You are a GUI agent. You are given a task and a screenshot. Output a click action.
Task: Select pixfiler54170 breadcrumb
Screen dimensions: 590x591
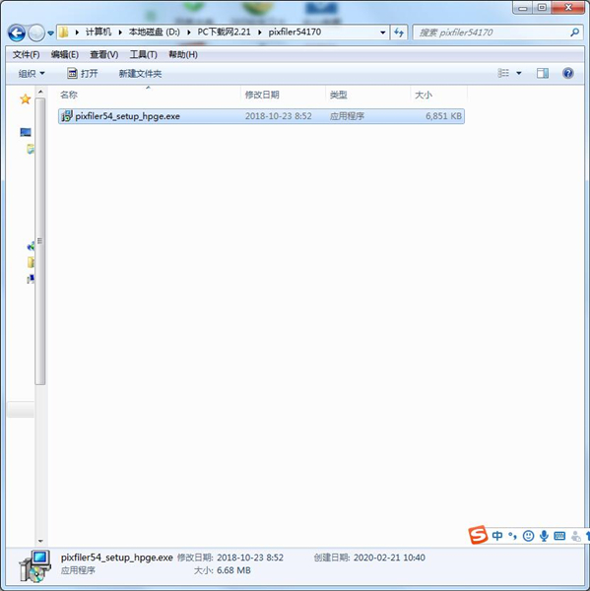[295, 33]
